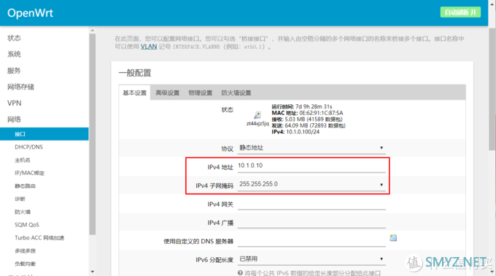Go to 多线多拨 page
Viewport: 496px width, 276px height.
25,251
